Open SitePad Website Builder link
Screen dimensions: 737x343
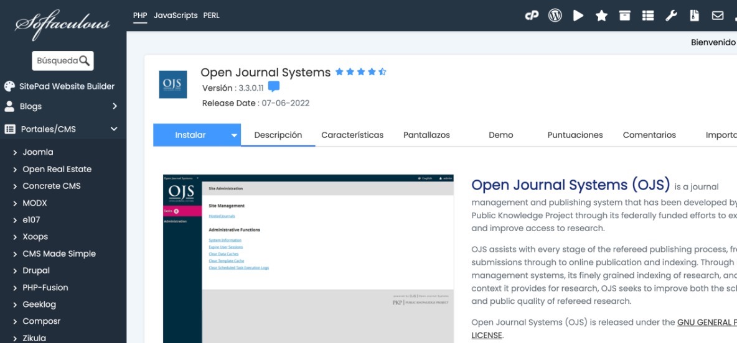pos(67,86)
